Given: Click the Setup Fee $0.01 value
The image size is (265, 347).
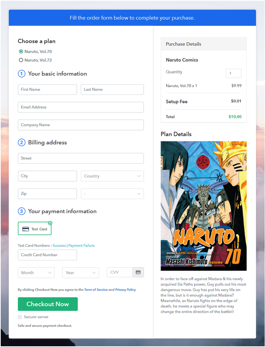Looking at the screenshot, I should pos(236,101).
